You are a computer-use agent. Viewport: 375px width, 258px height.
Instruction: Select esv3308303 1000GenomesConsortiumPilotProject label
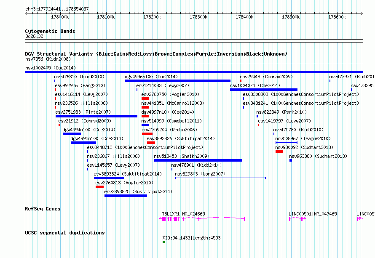[301, 94]
